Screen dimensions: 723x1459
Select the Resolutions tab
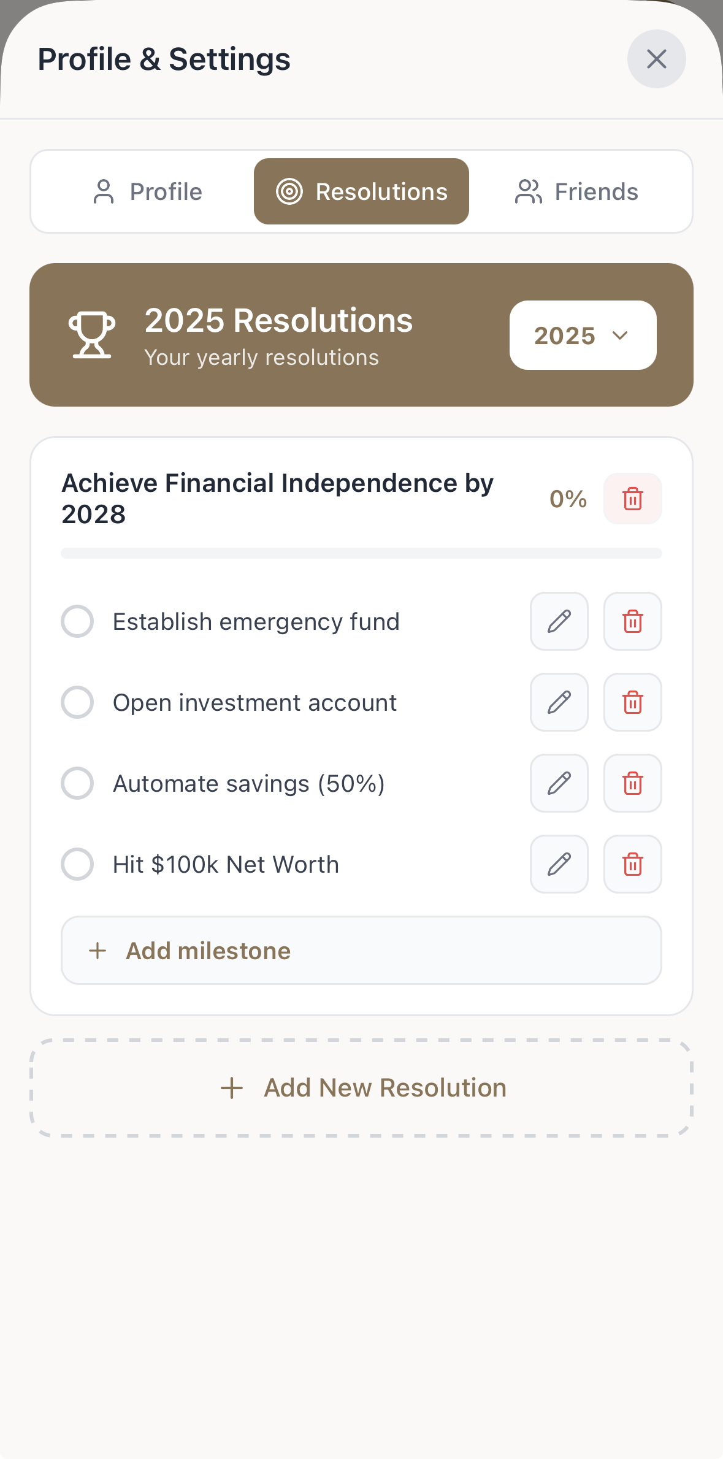[361, 191]
